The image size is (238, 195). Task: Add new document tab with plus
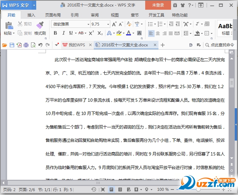(163, 45)
